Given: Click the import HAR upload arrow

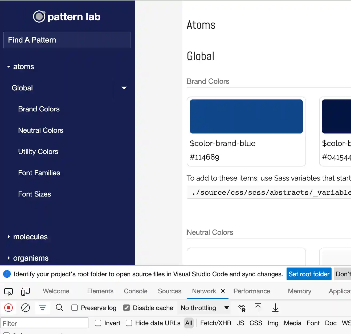Looking at the screenshot, I should coord(258,308).
